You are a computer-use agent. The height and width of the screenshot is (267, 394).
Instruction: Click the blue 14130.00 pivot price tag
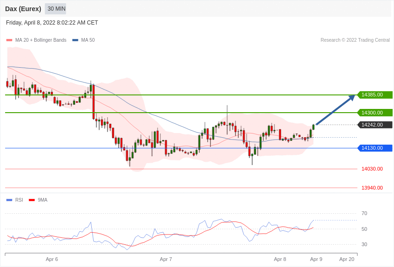click(x=375, y=148)
